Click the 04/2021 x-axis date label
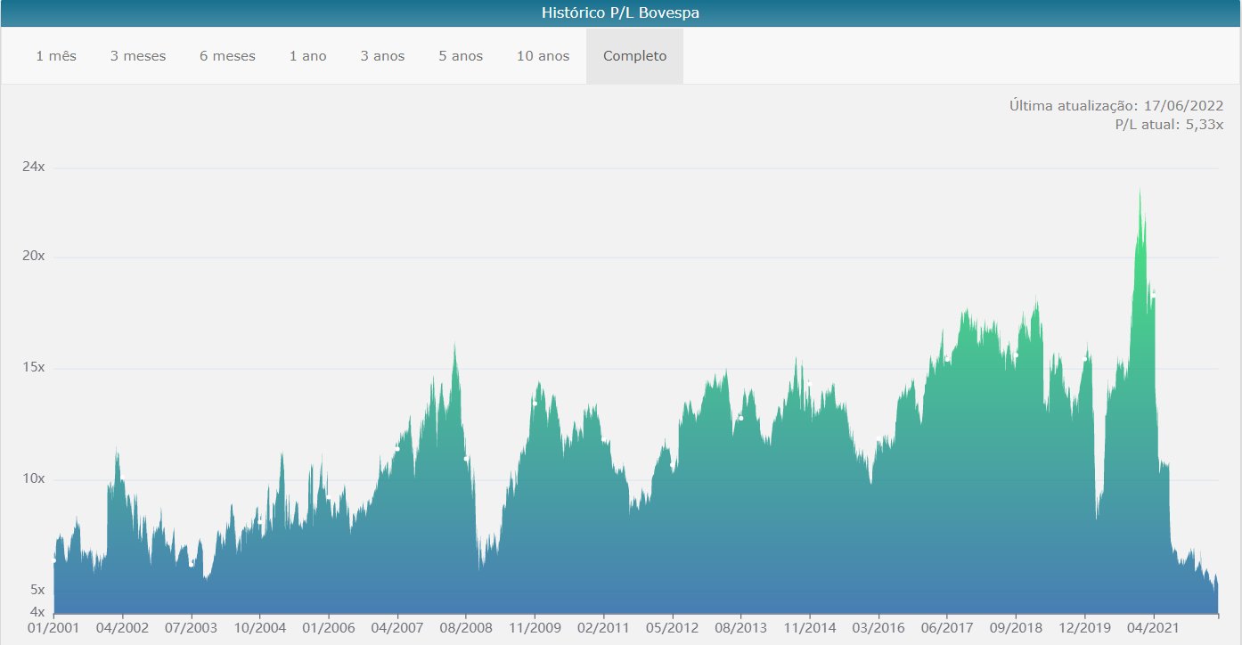 pyautogui.click(x=1154, y=628)
